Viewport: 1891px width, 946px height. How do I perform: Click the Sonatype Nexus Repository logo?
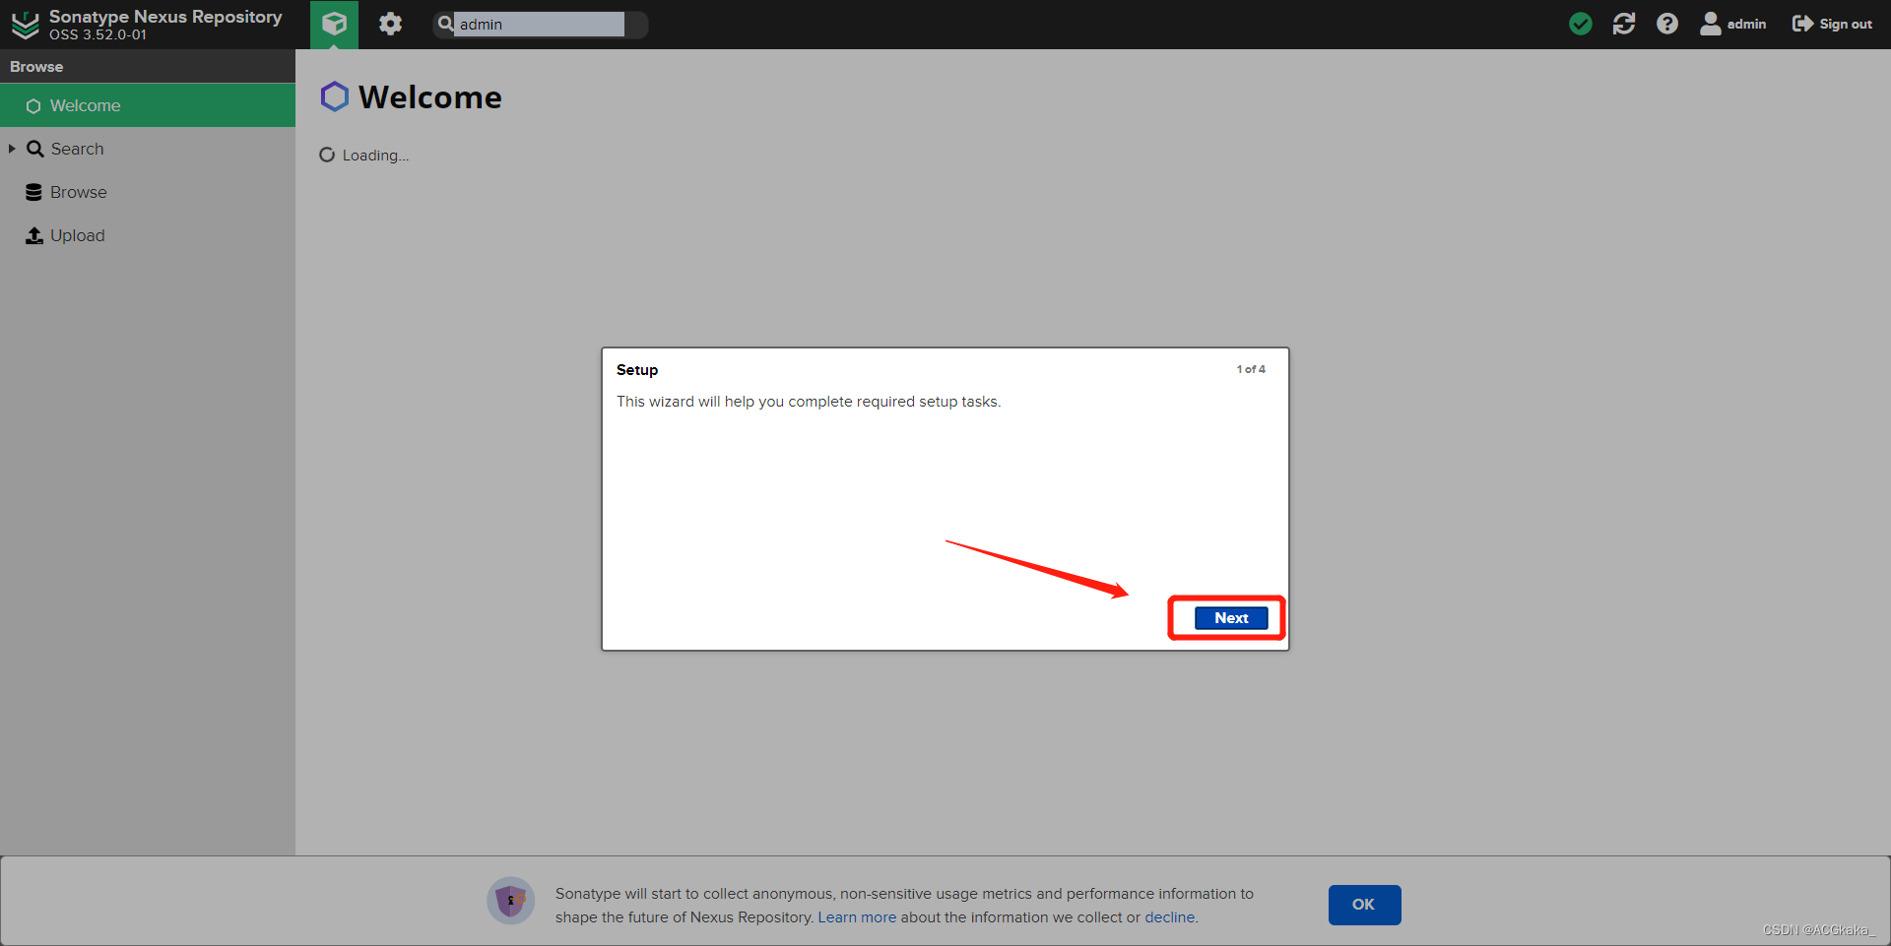[x=25, y=25]
